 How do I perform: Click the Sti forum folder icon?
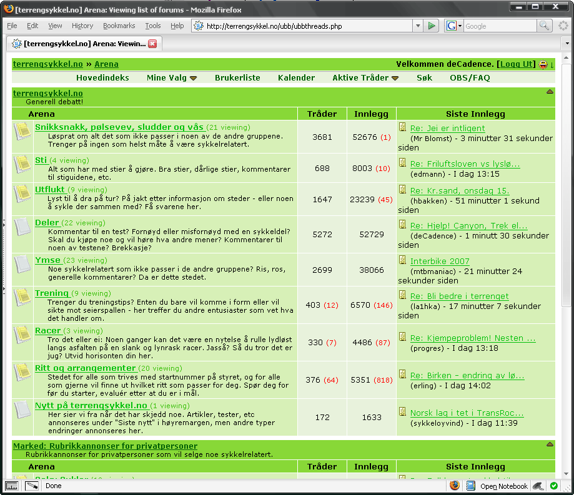(22, 164)
